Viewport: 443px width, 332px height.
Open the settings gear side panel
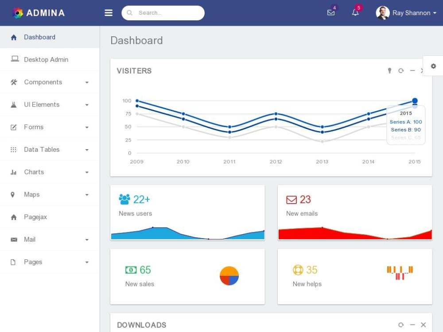tap(433, 66)
